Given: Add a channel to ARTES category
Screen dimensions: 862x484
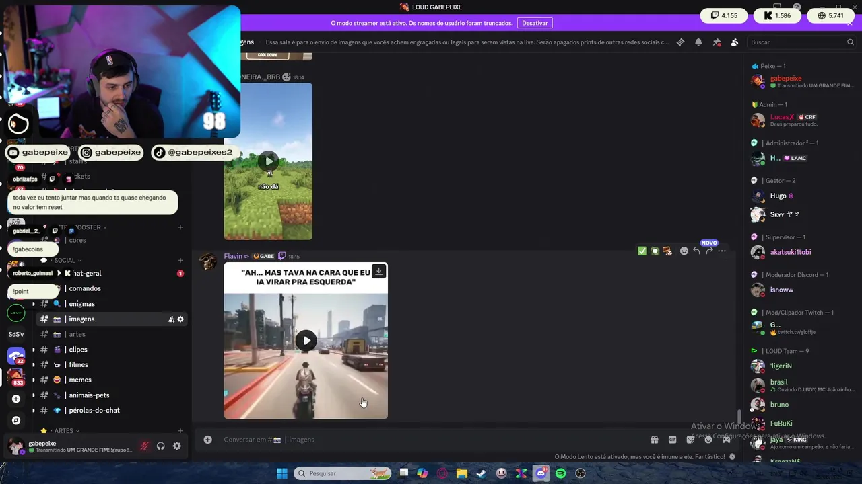Looking at the screenshot, I should [180, 431].
